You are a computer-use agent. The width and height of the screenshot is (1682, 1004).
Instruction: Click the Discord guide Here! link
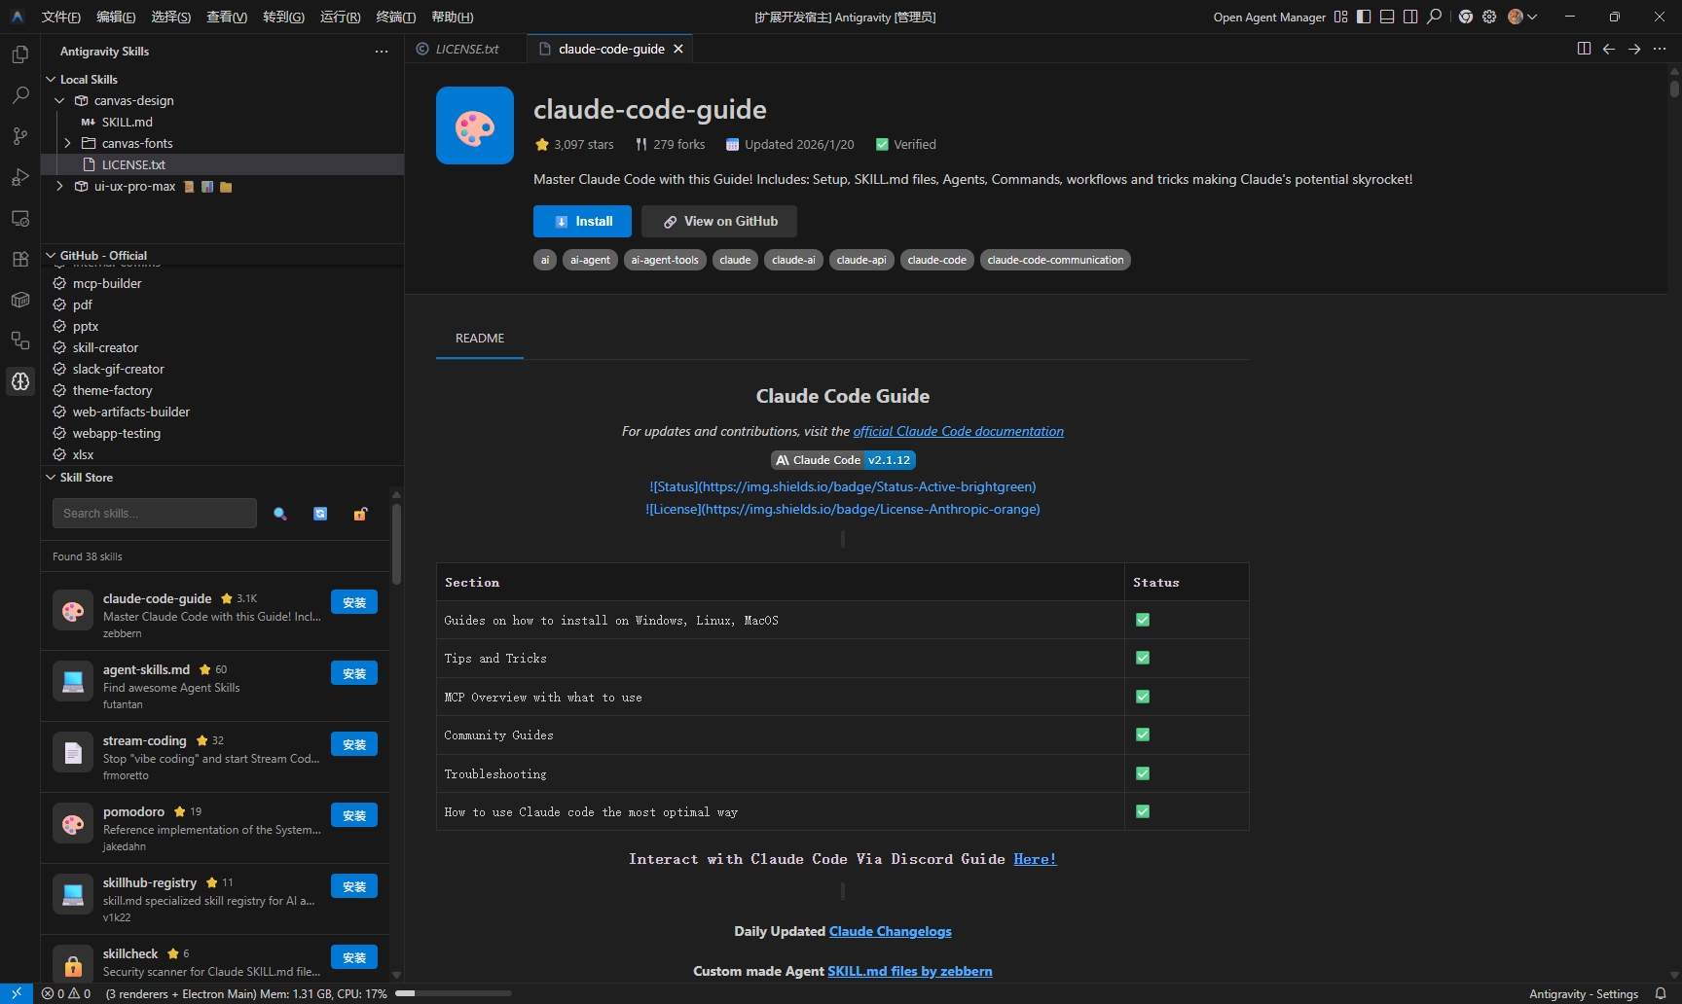coord(1035,859)
